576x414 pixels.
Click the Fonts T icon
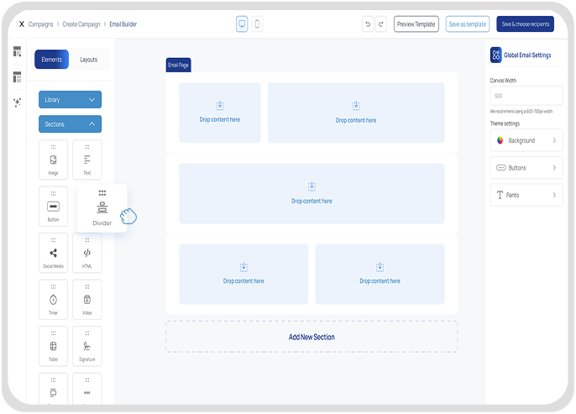(500, 195)
